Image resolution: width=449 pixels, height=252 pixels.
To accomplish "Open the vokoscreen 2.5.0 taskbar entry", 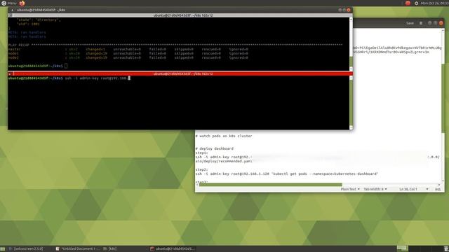I will [26, 249].
